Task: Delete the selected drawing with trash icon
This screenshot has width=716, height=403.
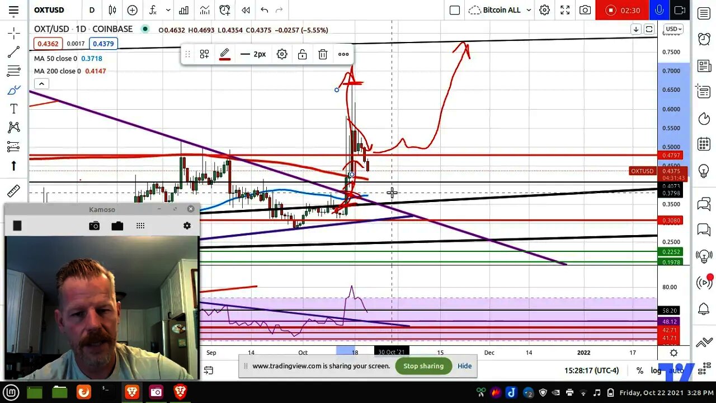Action: coord(323,54)
